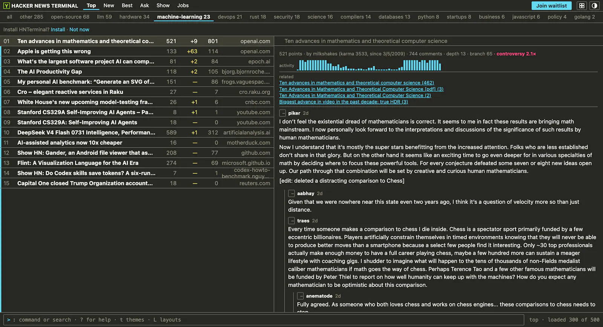The width and height of the screenshot is (603, 327).
Task: Collapse aabhay's comment
Action: pos(291,193)
